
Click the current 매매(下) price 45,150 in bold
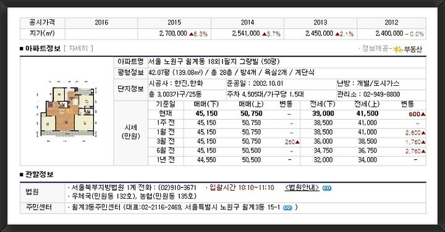[x=206, y=114]
